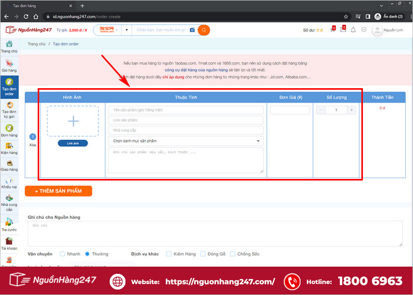The width and height of the screenshot is (413, 295).
Task: Go to Đơn hàng sidebar item
Action: click(9, 131)
